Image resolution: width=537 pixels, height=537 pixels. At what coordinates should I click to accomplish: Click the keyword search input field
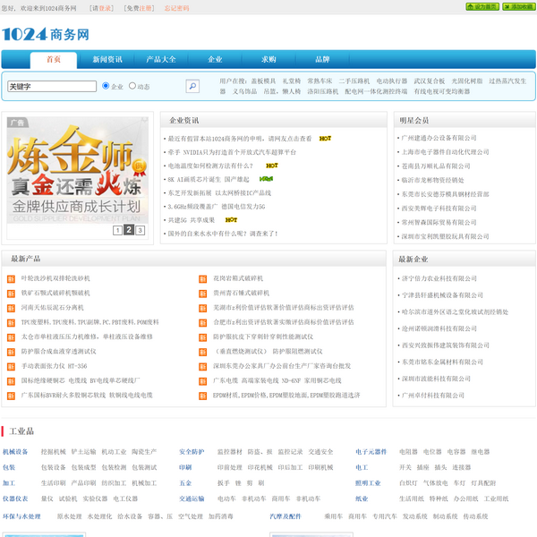(51, 87)
